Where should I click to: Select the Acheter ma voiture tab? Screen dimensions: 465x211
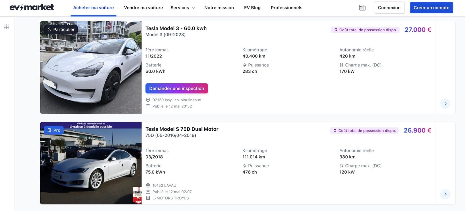click(93, 8)
